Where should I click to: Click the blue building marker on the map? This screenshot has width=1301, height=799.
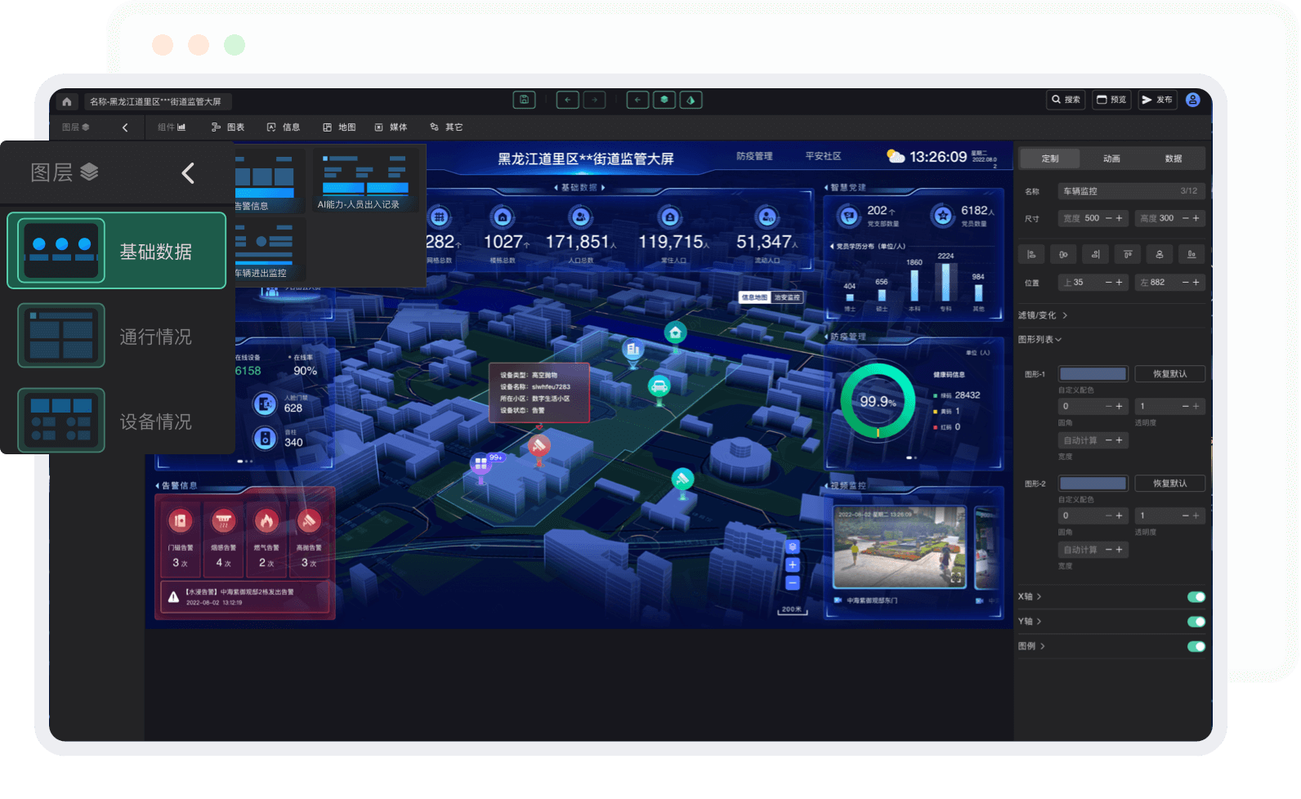(x=633, y=350)
